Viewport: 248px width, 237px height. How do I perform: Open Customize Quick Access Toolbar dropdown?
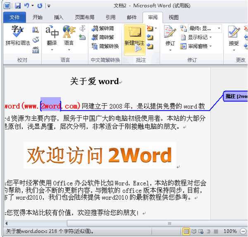[49, 6]
